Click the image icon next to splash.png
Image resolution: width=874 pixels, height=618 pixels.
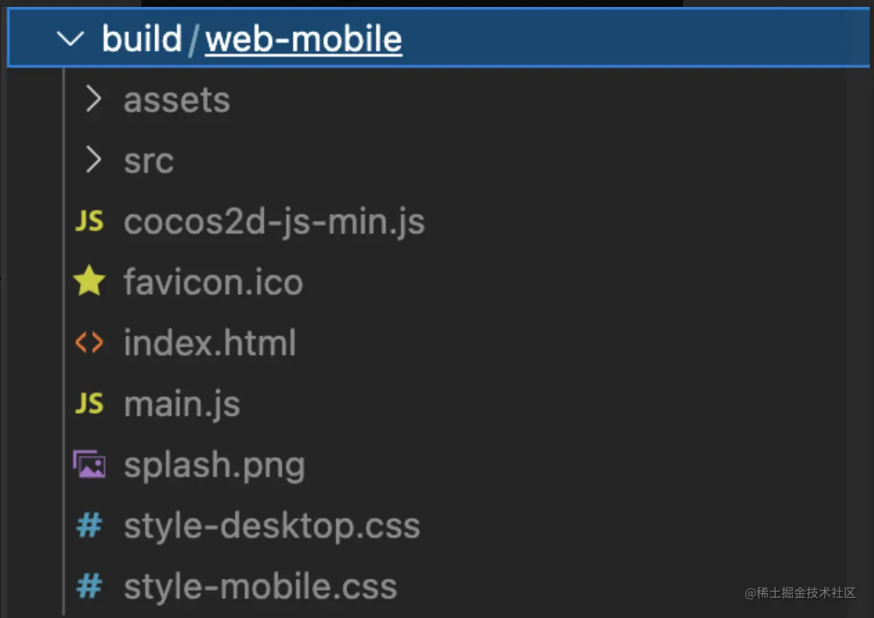(x=89, y=464)
